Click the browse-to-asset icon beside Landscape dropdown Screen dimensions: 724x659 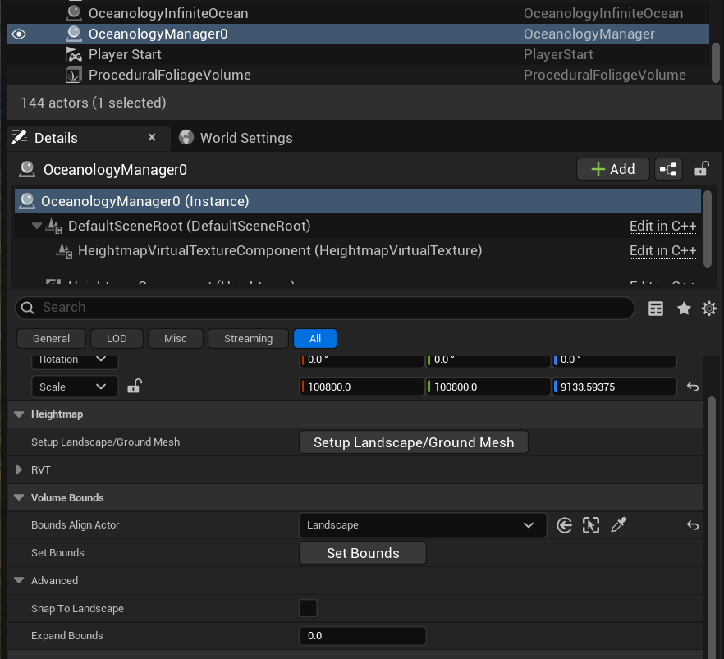[x=564, y=525]
